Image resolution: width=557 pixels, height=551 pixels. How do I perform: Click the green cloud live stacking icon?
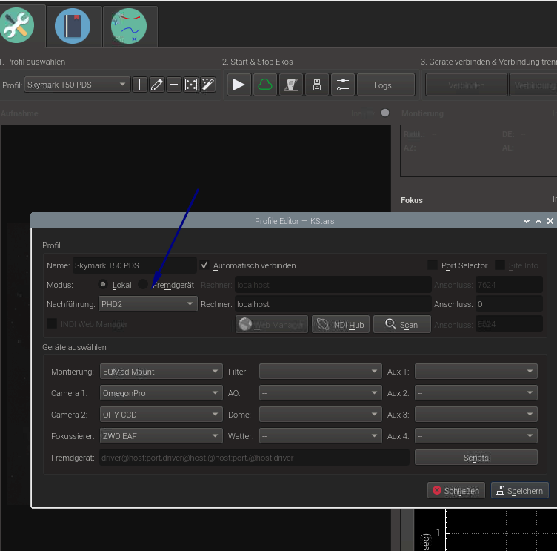(265, 85)
